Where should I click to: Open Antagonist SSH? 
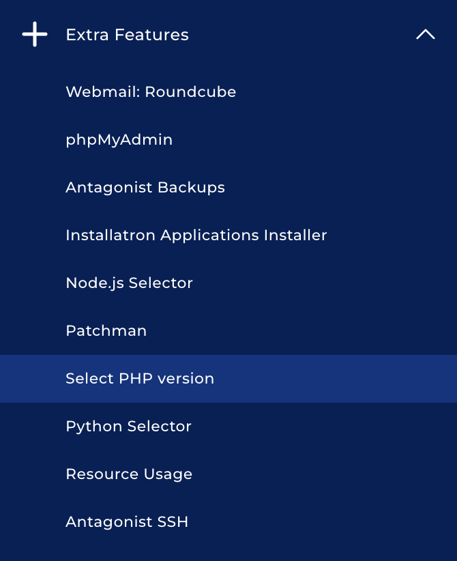[x=127, y=521]
